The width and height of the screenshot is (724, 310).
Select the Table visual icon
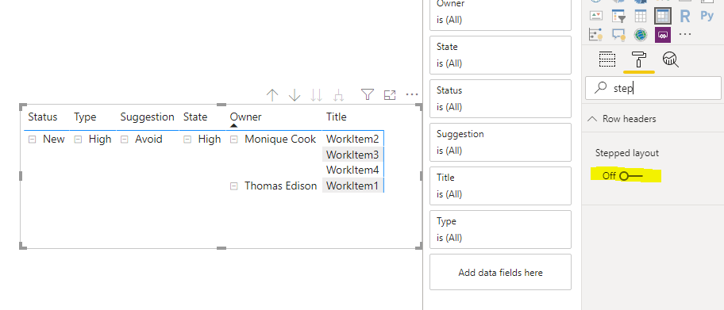641,16
